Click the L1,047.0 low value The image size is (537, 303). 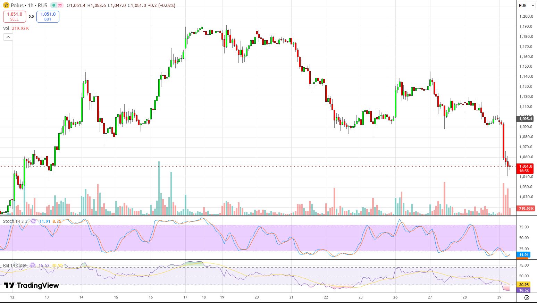click(x=117, y=5)
